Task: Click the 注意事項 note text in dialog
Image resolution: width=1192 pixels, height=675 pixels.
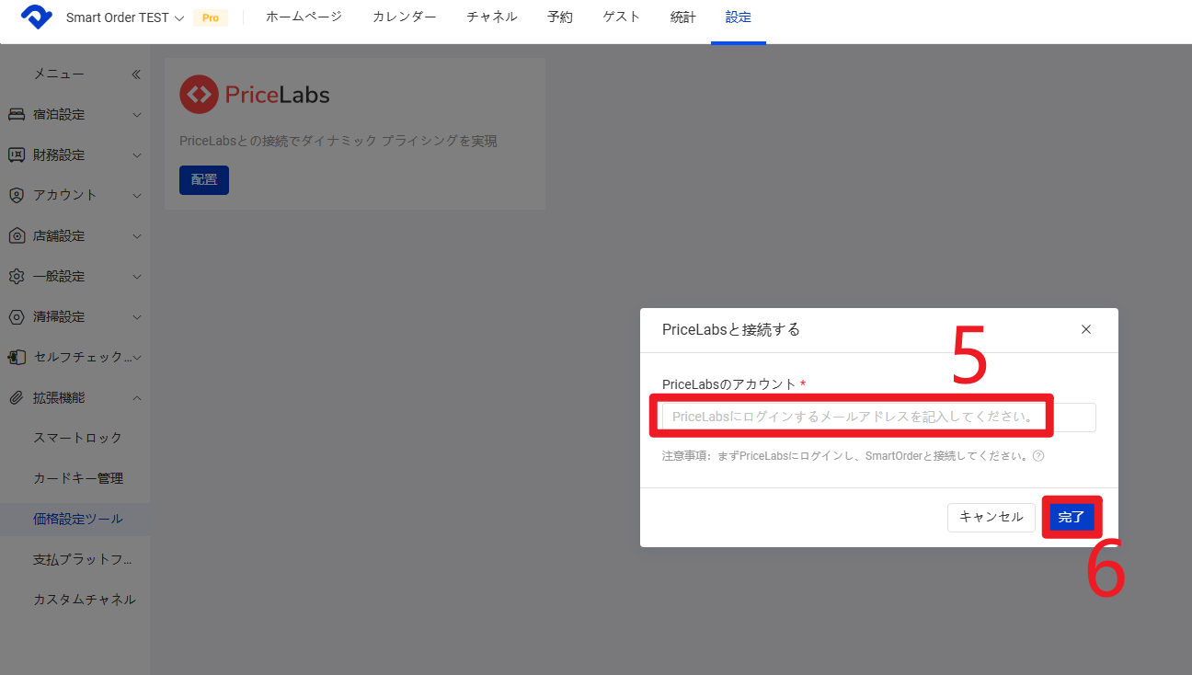Action: pyautogui.click(x=845, y=456)
